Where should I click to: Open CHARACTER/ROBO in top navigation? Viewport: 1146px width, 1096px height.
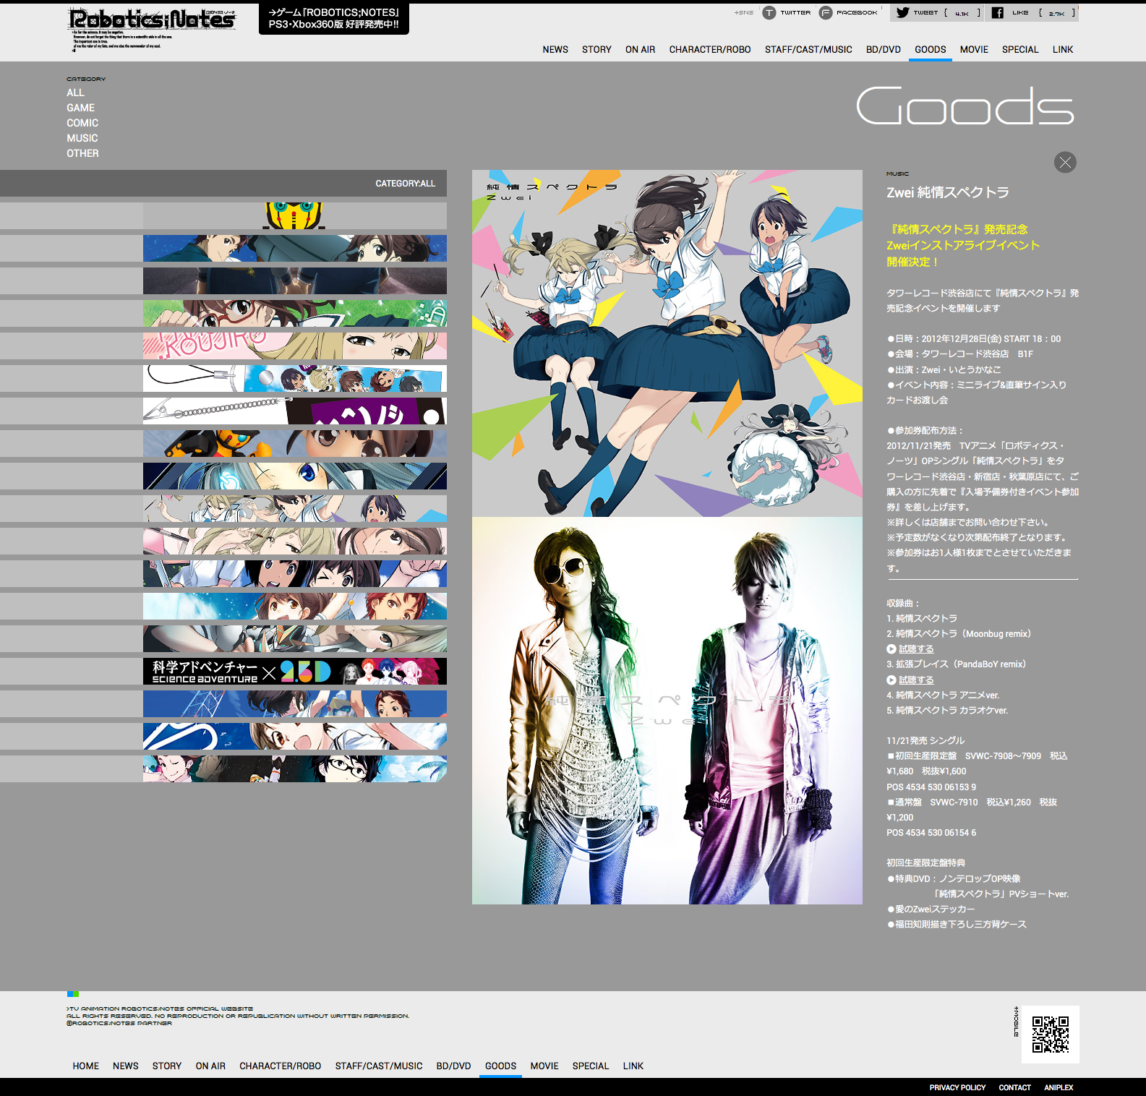pyautogui.click(x=710, y=50)
